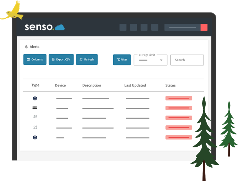The image size is (238, 181).
Task: Click the Alerts bell icon
Action: coord(26,47)
